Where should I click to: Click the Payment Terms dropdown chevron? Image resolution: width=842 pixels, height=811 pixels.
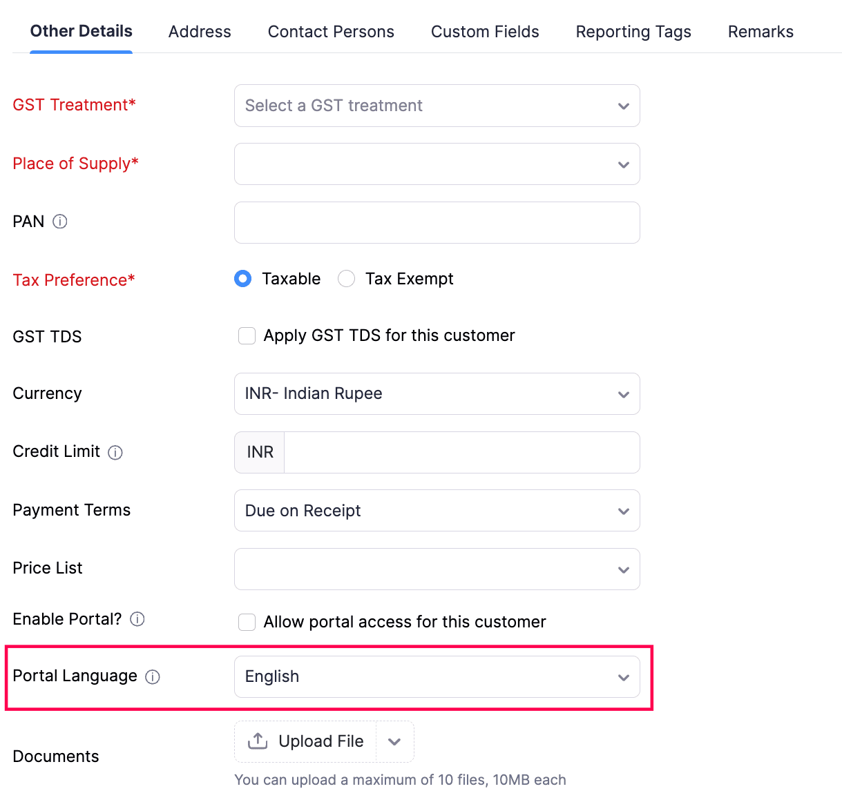(624, 511)
